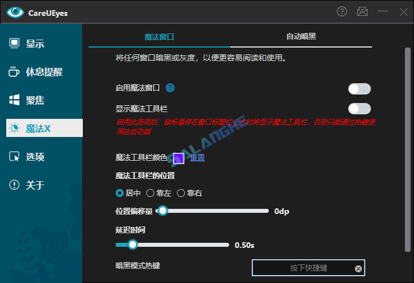Clear the 暗黑模式热键 shortcut with X icon

[358, 269]
